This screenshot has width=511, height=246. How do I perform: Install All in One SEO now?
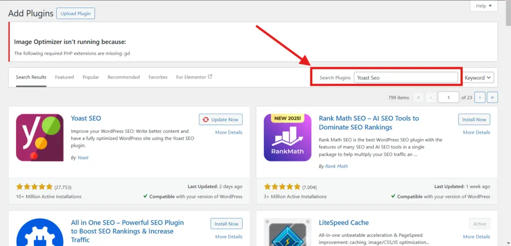[x=227, y=224]
